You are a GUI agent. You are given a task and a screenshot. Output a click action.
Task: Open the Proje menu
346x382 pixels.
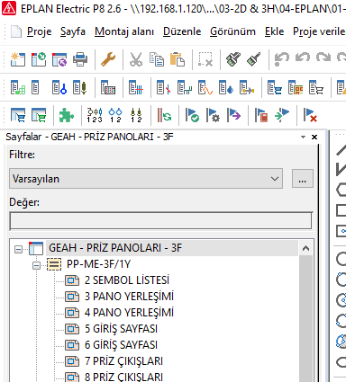pyautogui.click(x=39, y=31)
